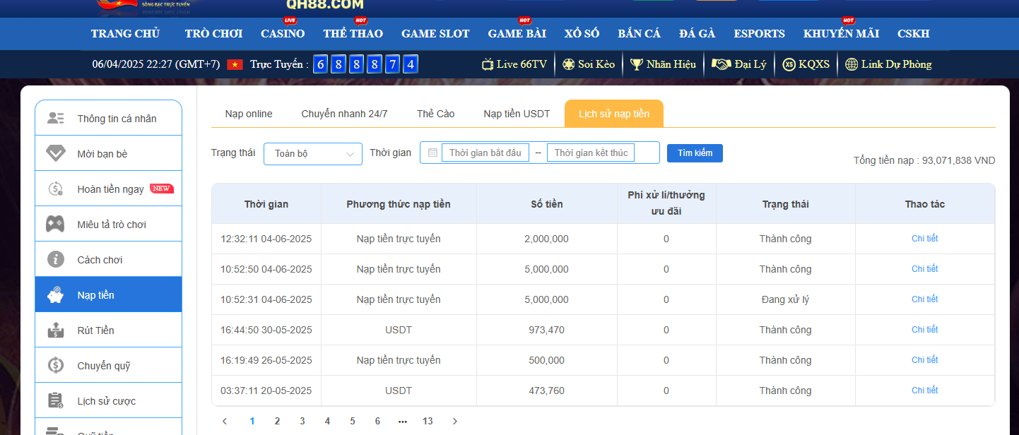Image resolution: width=1019 pixels, height=435 pixels.
Task: Open the Chuyển nhanh 24/7 tab
Action: [344, 114]
